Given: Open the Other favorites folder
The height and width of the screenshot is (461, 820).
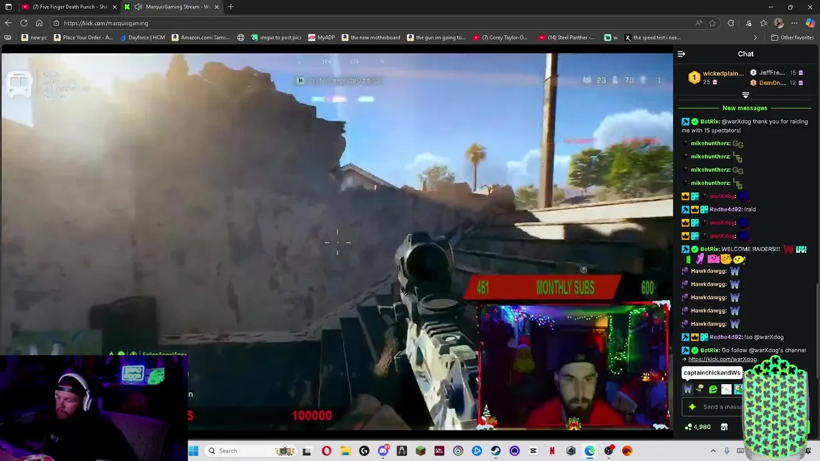Looking at the screenshot, I should point(792,38).
